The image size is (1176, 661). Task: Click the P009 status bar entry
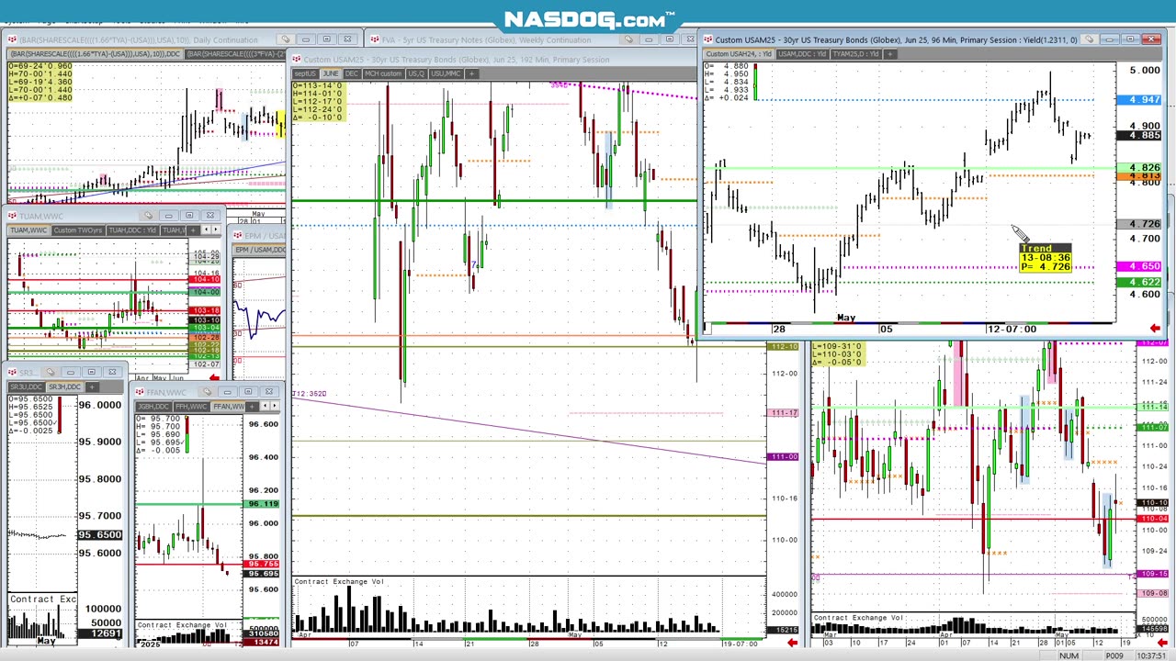pos(1114,655)
